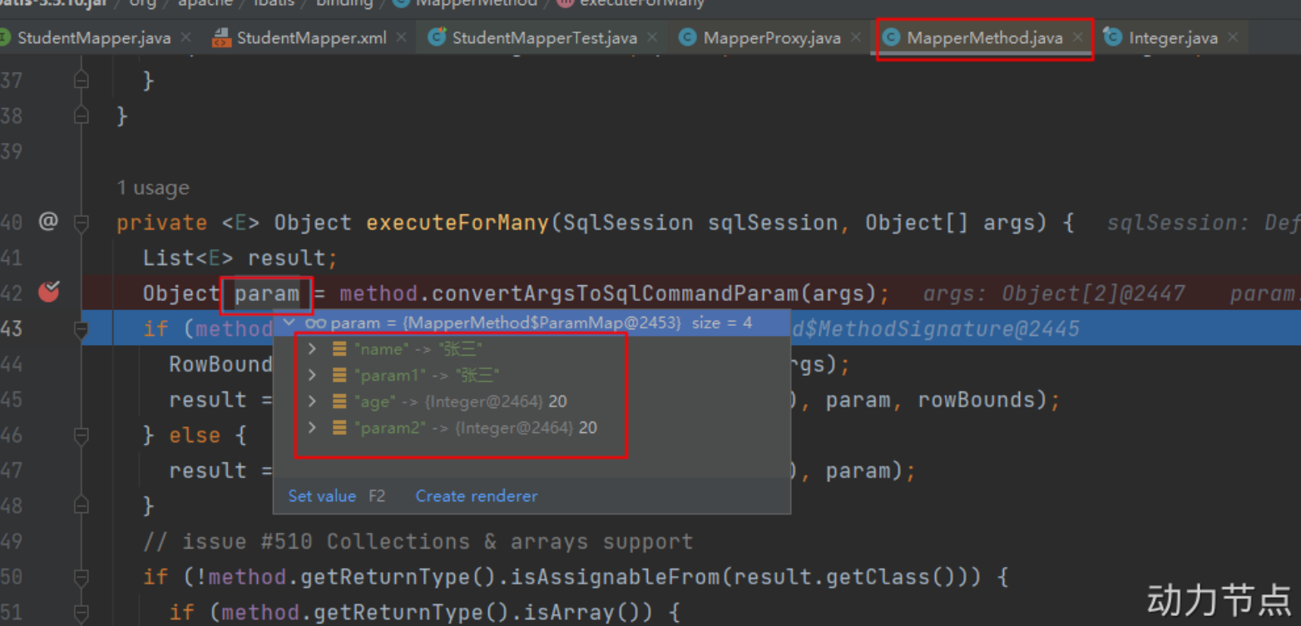This screenshot has height=626, width=1301.
Task: Toggle the fold marker on line 37
Action: point(81,81)
